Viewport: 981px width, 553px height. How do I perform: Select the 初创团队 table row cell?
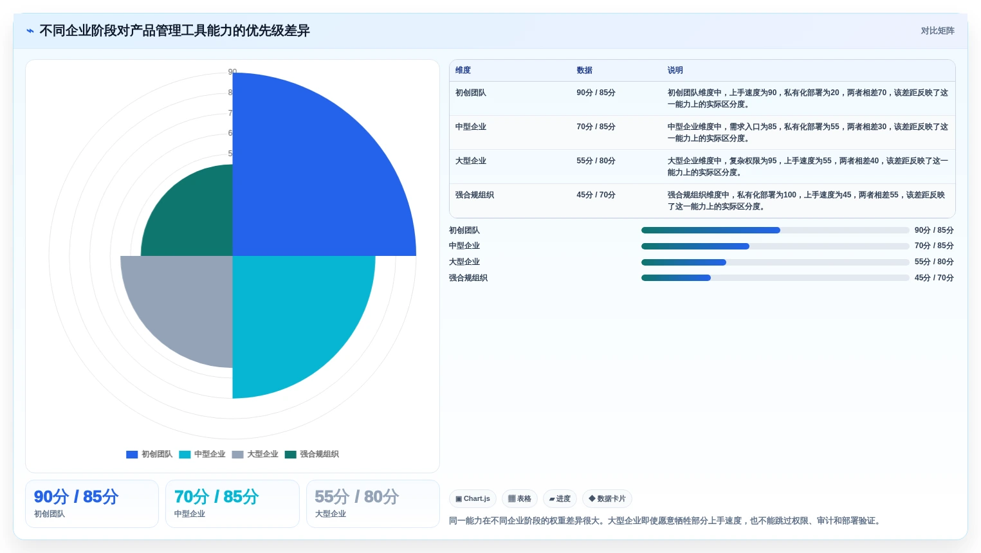pyautogui.click(x=471, y=93)
